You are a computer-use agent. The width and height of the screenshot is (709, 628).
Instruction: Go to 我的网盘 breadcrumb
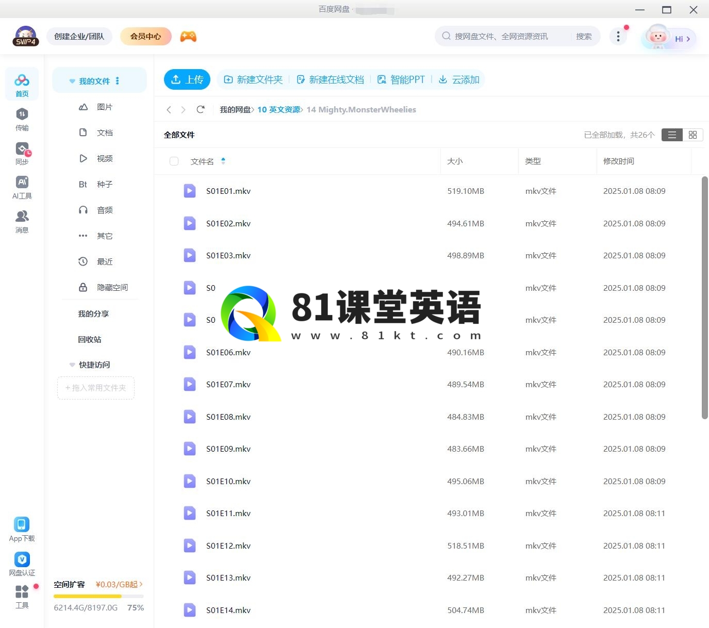click(x=235, y=109)
